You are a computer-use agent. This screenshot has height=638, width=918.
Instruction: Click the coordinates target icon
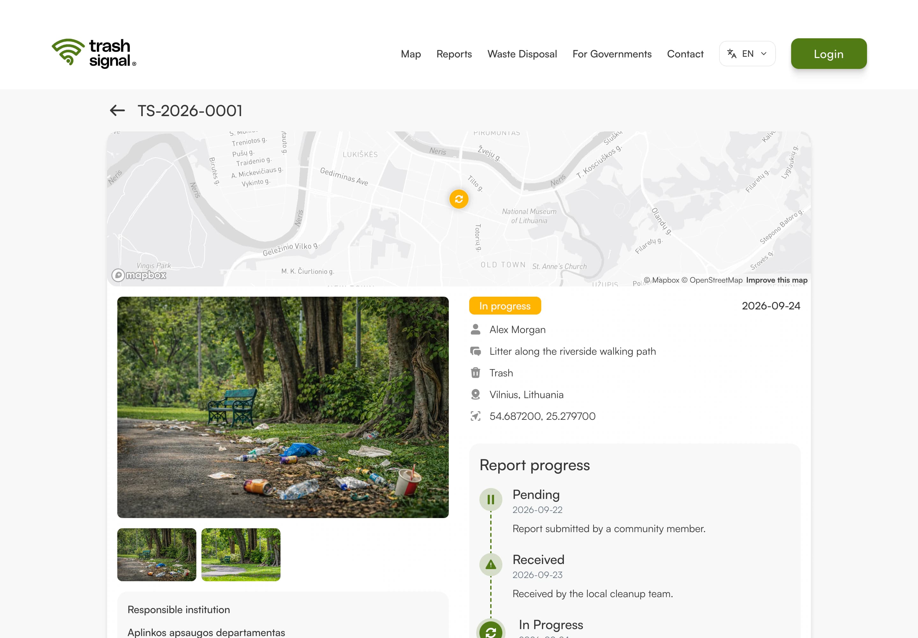tap(475, 416)
